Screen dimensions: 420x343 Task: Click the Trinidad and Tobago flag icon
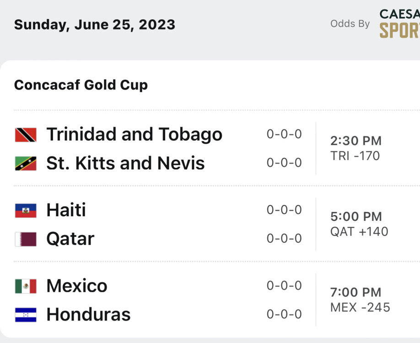pyautogui.click(x=26, y=135)
